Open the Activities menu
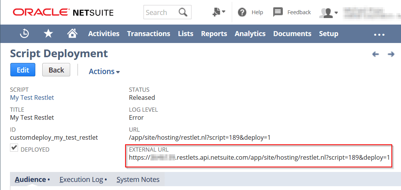This screenshot has width=401, height=190. pos(104,33)
